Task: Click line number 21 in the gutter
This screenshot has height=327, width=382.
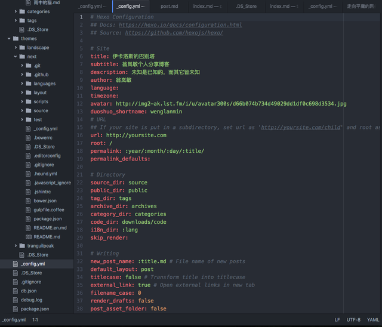Action: (79, 175)
